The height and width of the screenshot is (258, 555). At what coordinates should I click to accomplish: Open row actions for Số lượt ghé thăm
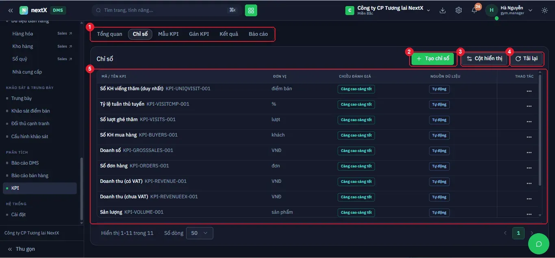tap(529, 122)
